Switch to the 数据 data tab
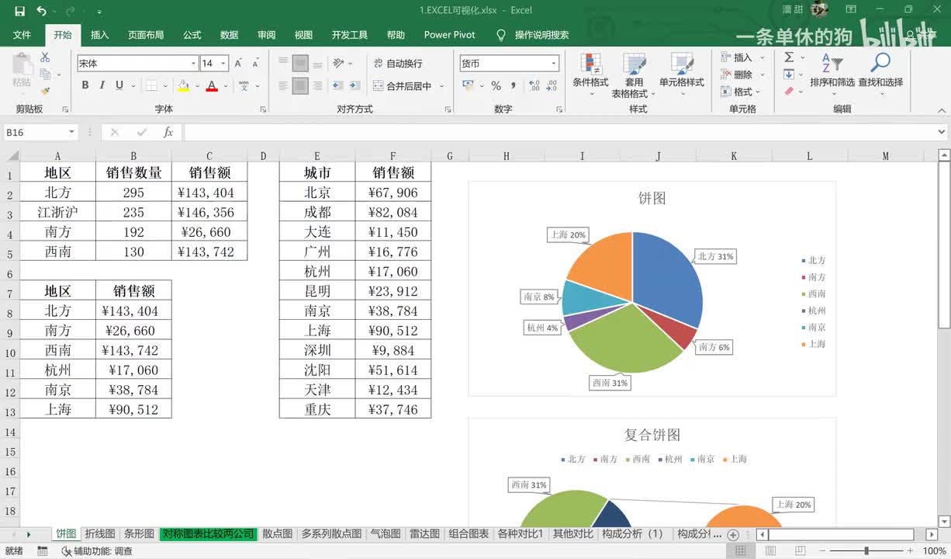The width and height of the screenshot is (951, 559). 230,35
